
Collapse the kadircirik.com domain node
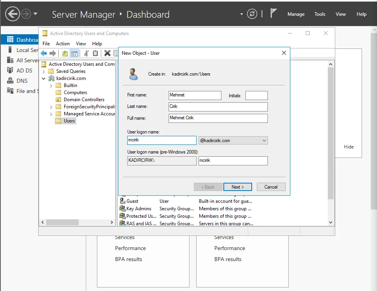(x=43, y=78)
